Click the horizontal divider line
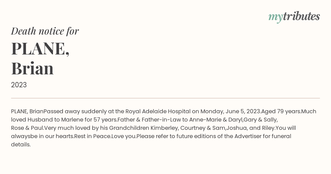 pos(165,98)
